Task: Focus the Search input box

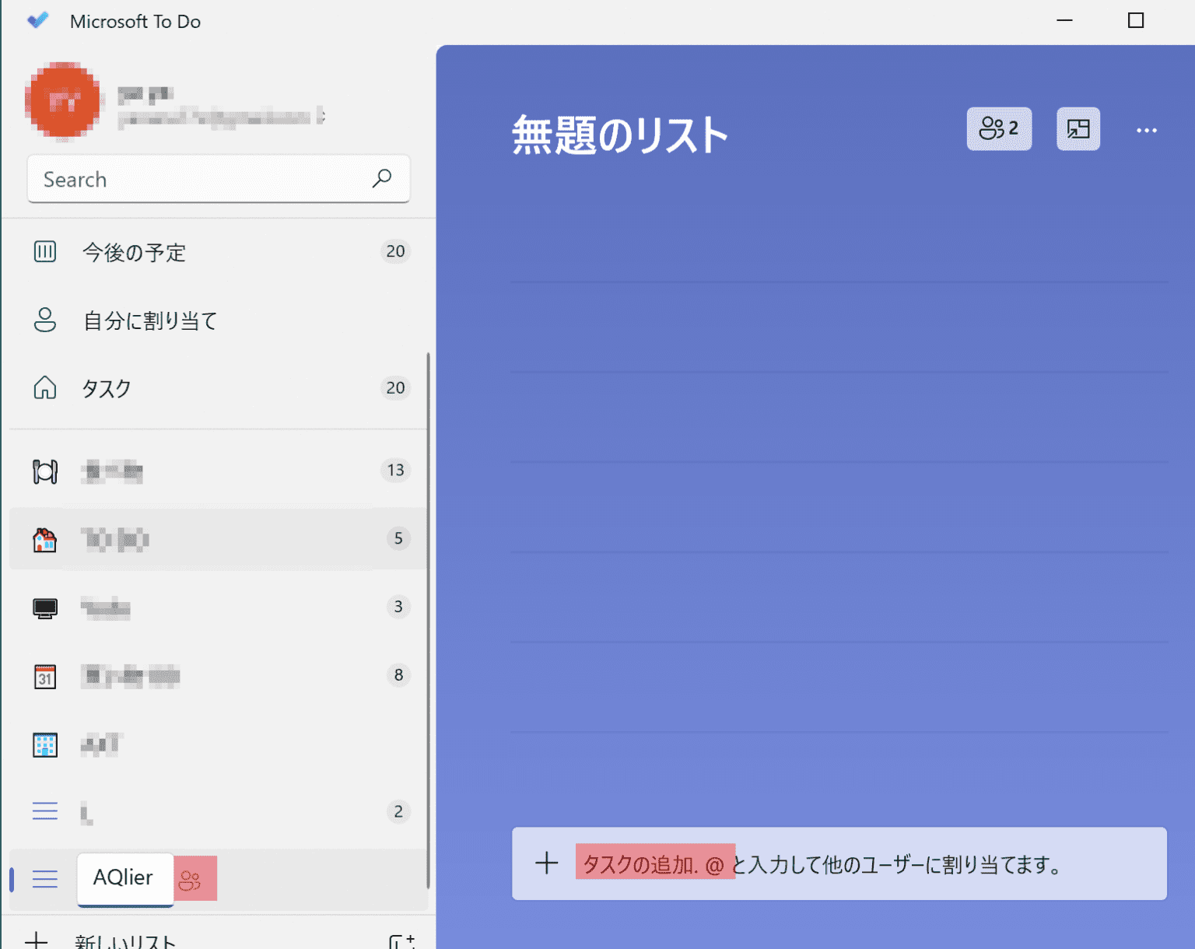Action: coord(194,179)
